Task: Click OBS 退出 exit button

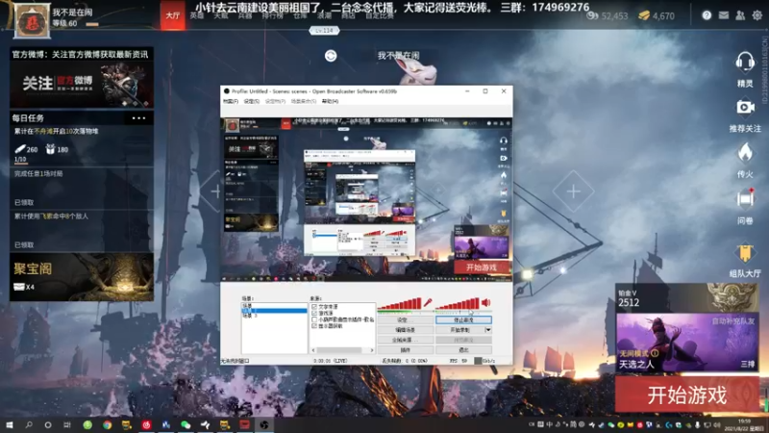Action: [x=463, y=350]
